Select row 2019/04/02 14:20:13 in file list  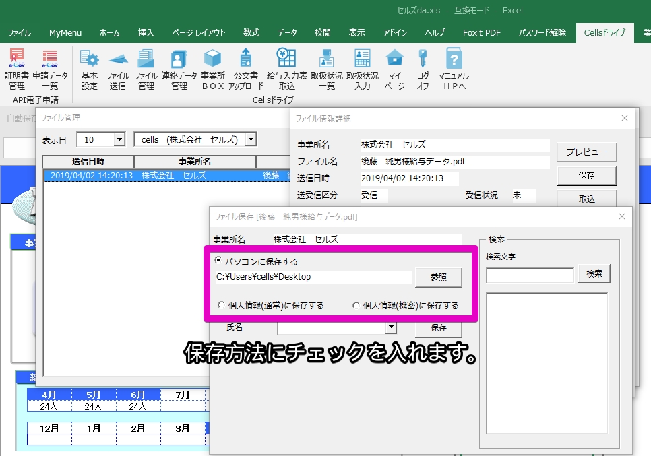point(167,176)
